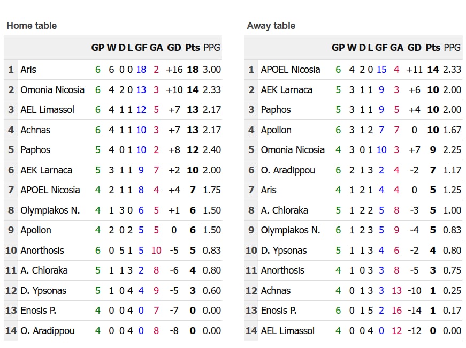
Task: Click Aris in the Home table
Action: click(x=28, y=70)
